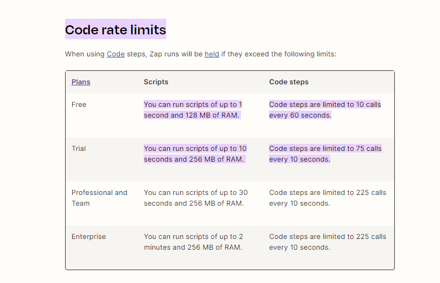Select the 'Code steps' column header
The width and height of the screenshot is (440, 283).
click(x=289, y=82)
